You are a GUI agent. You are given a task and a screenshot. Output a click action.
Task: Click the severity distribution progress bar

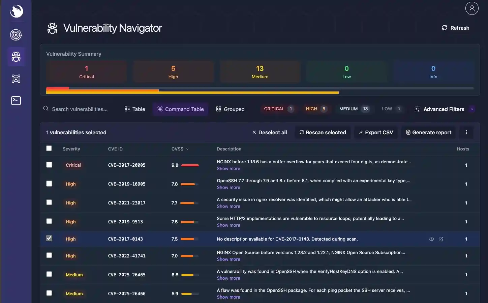pos(260,90)
